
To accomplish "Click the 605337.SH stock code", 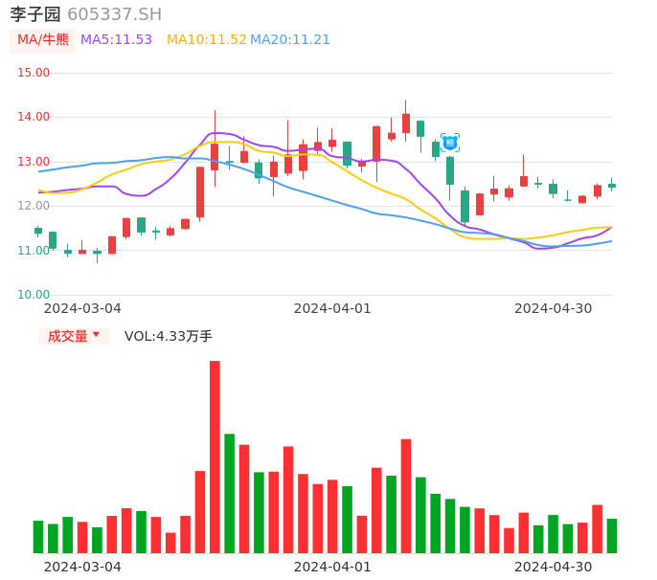I will (114, 14).
